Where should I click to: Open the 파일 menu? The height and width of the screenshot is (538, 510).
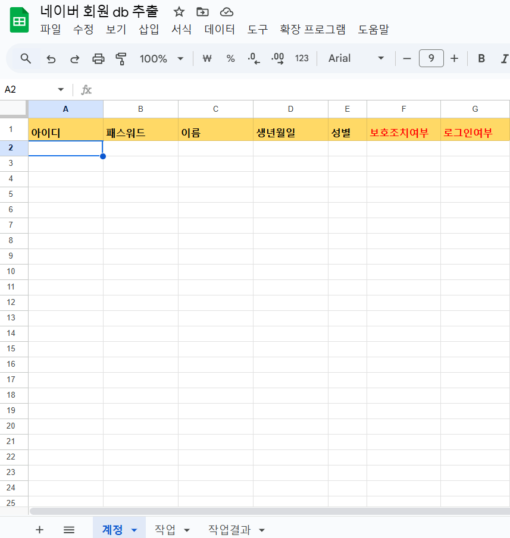click(51, 30)
